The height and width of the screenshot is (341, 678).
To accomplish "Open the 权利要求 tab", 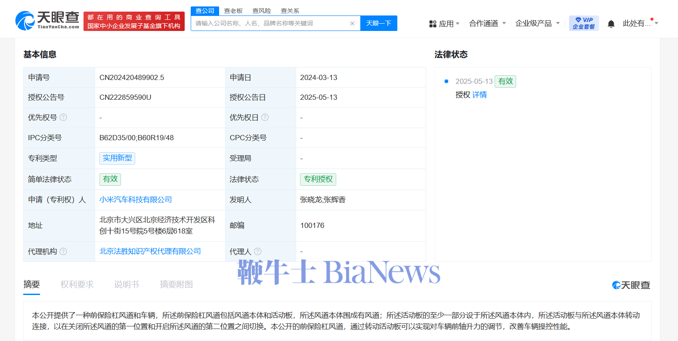I will pos(77,285).
